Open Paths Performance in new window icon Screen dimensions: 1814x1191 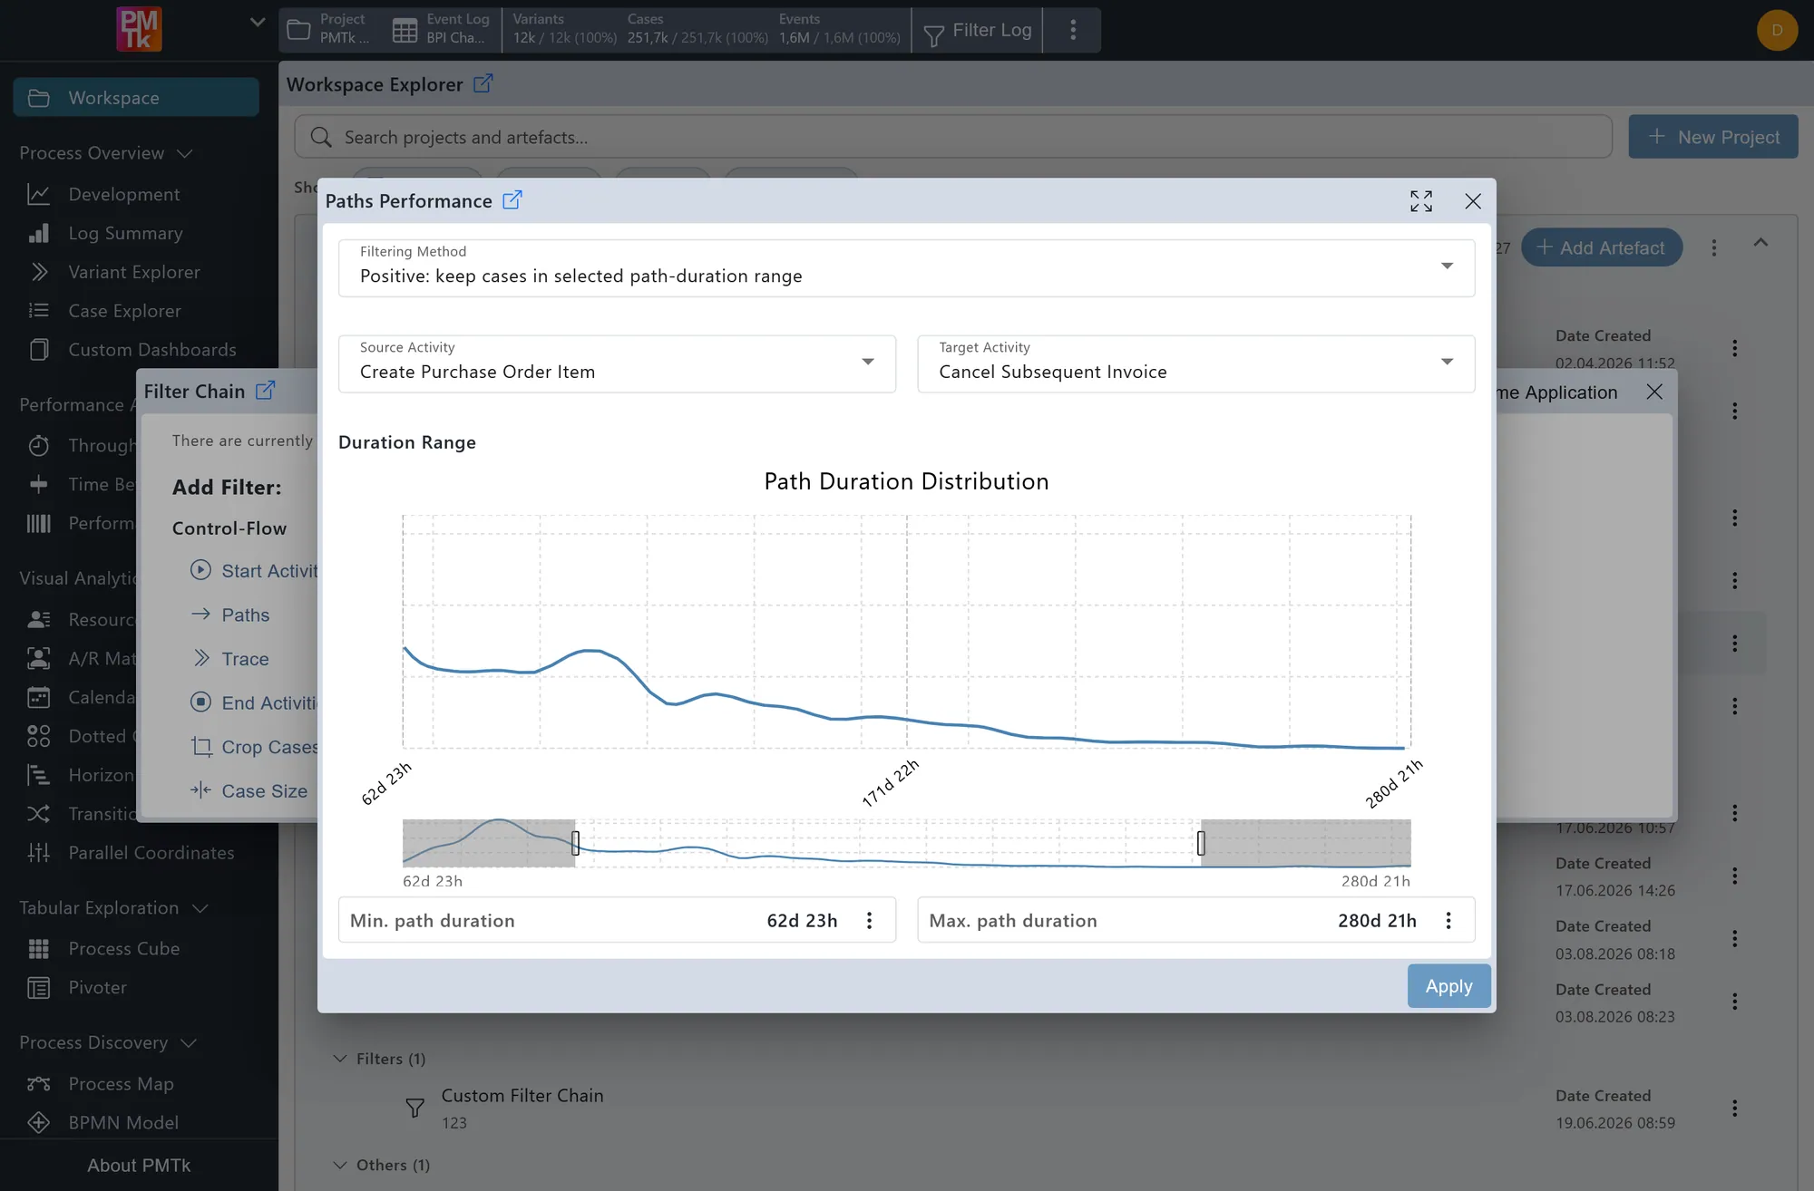click(512, 200)
